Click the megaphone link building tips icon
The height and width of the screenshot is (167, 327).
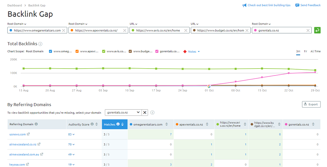coord(245,5)
